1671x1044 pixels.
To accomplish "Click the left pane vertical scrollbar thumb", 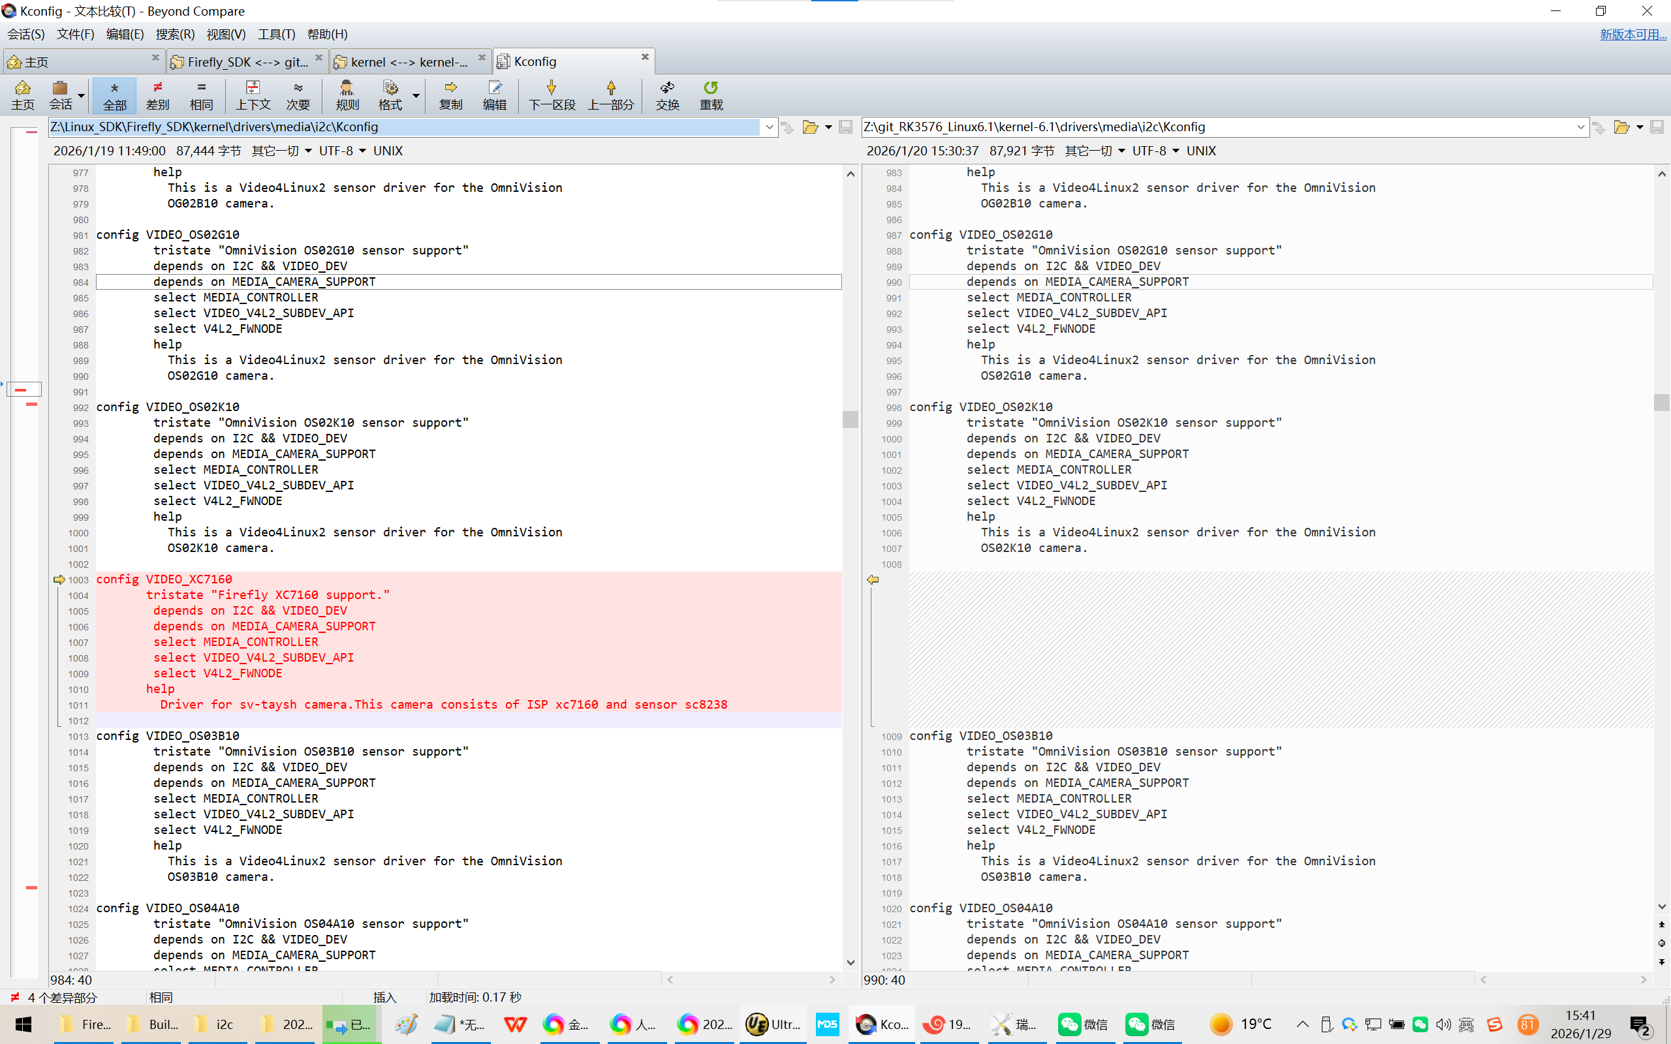I will 850,419.
